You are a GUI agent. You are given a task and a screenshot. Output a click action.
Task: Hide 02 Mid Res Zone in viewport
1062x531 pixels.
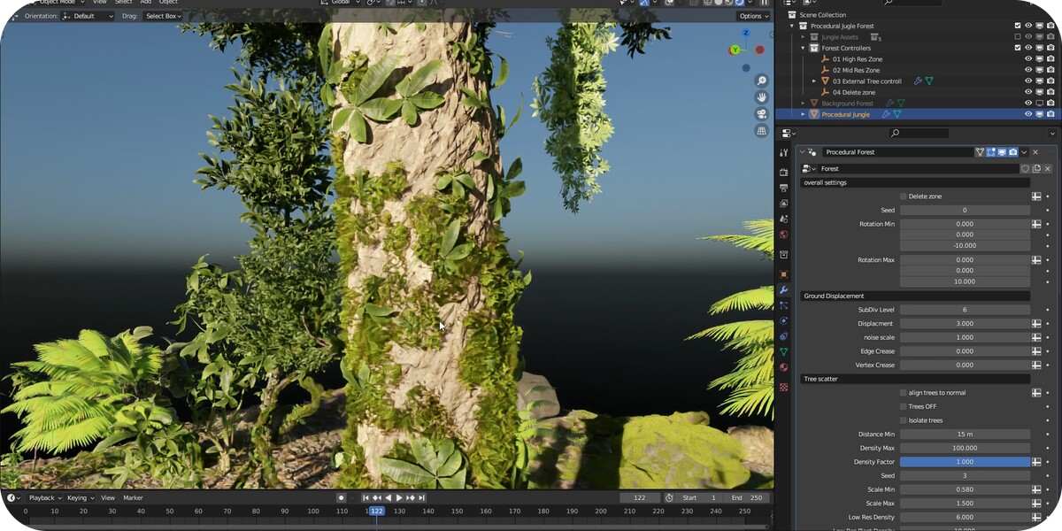coord(1028,70)
